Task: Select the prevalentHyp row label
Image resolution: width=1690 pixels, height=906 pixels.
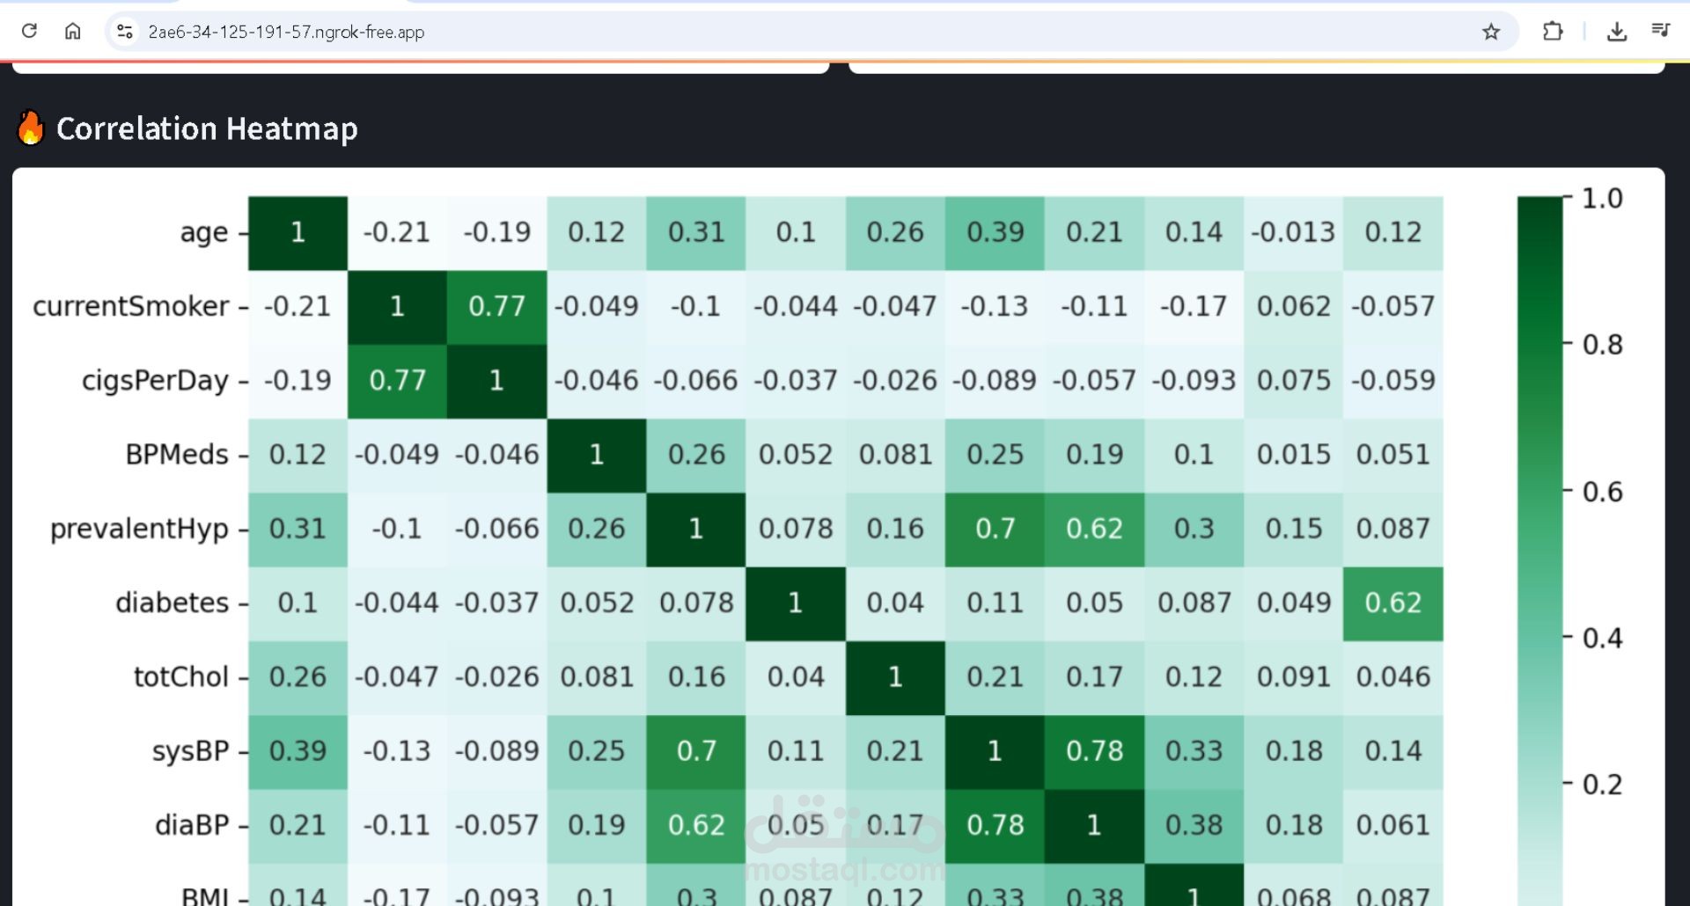Action: click(139, 529)
